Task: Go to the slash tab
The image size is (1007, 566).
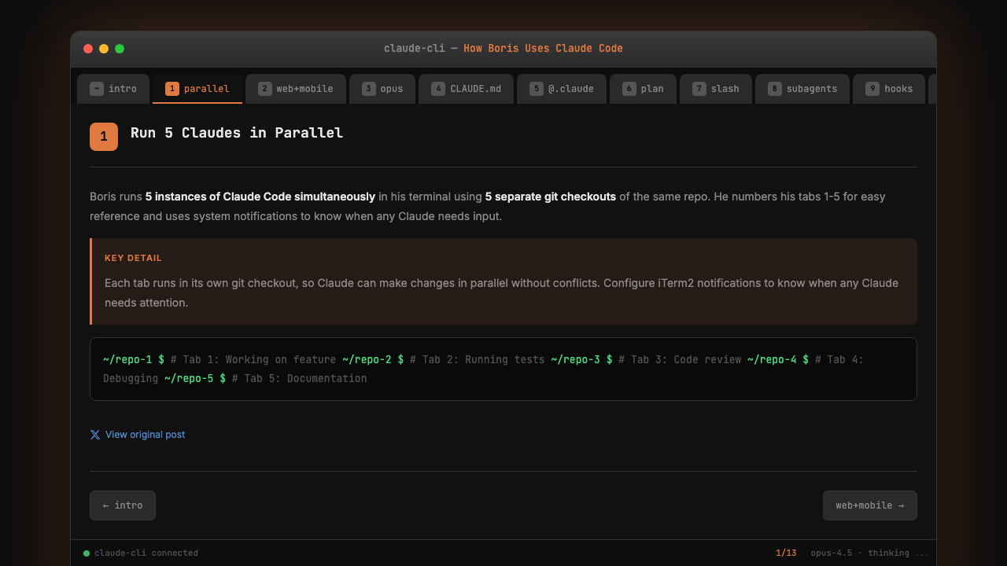Action: click(x=716, y=89)
